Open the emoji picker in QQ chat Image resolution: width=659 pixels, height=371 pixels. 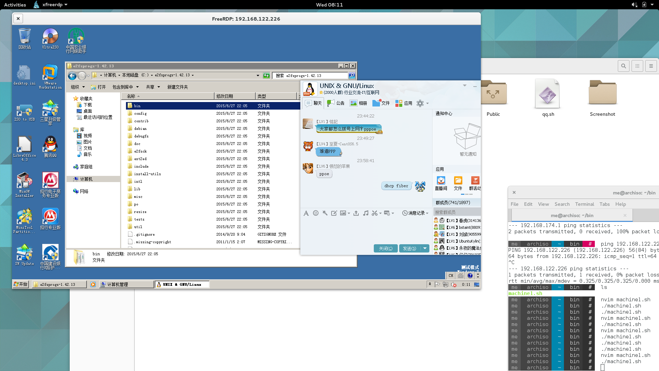pos(316,213)
